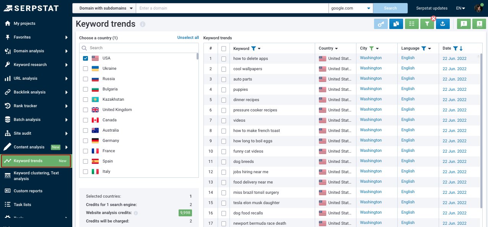Click the key icon toolbar button
488x227 pixels.
pos(381,24)
